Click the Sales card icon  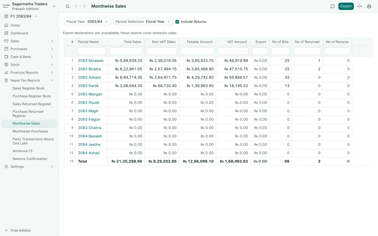[6, 41]
